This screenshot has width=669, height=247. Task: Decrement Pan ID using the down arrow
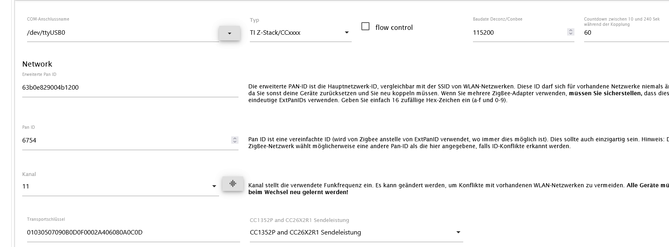(x=234, y=142)
